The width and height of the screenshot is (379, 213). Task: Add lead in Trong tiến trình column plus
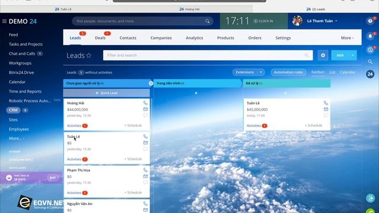[x=196, y=93]
